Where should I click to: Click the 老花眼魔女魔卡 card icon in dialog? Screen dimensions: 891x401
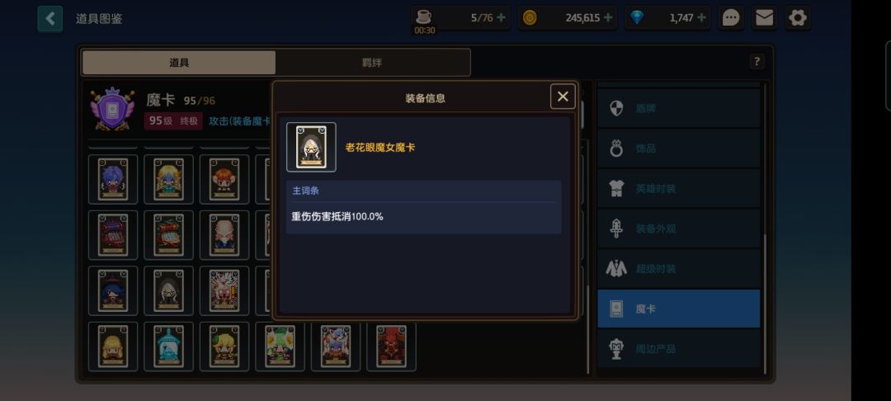311,147
